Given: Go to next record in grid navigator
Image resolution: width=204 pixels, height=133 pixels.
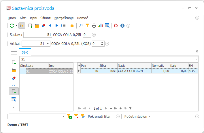Looking at the screenshot, I should point(106,108).
